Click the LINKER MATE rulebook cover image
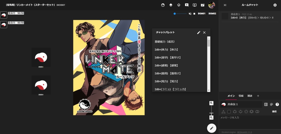This screenshot has height=134, width=281. tap(109, 68)
